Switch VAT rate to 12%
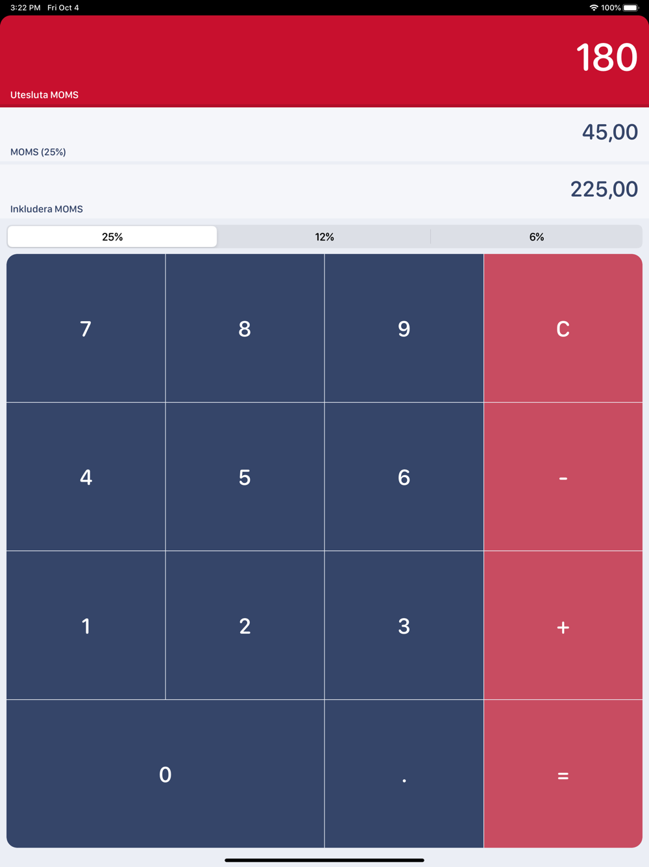The height and width of the screenshot is (867, 649). (x=324, y=237)
